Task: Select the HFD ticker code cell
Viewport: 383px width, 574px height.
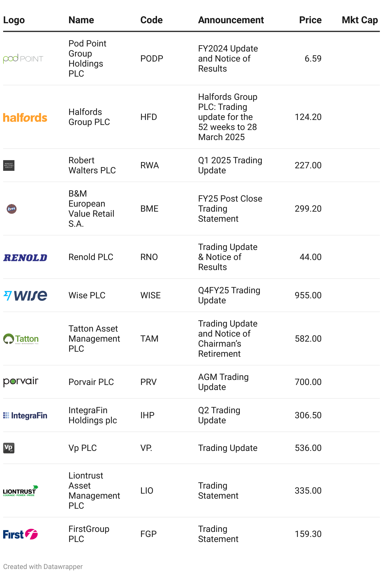Action: point(148,117)
